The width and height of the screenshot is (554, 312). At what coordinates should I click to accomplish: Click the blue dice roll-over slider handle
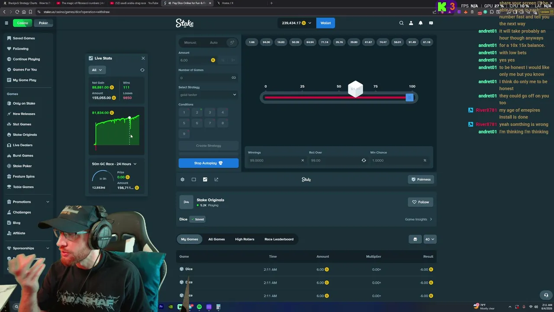click(409, 97)
